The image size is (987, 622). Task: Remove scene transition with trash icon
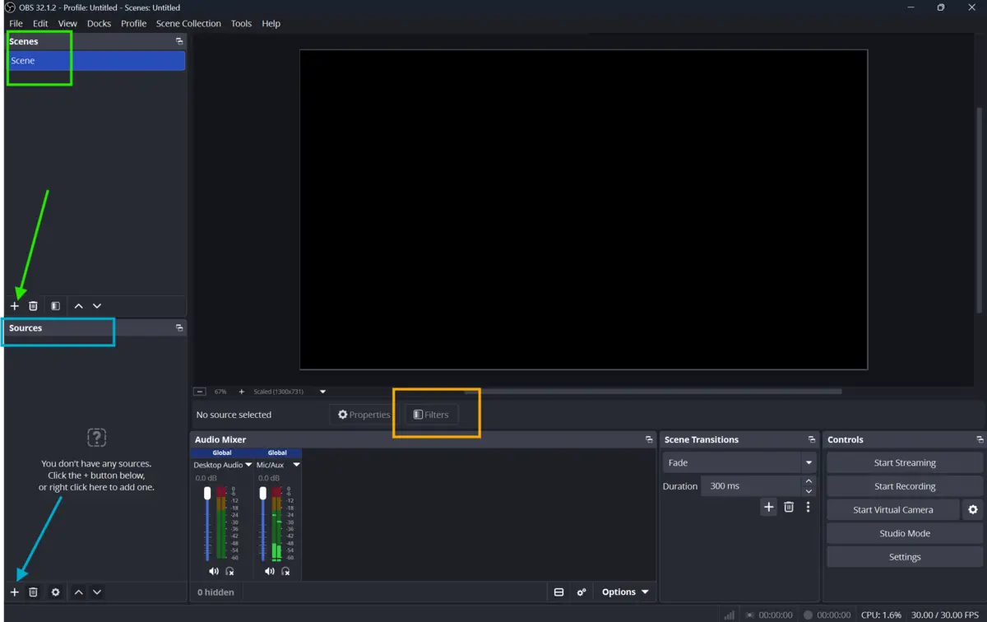click(789, 507)
